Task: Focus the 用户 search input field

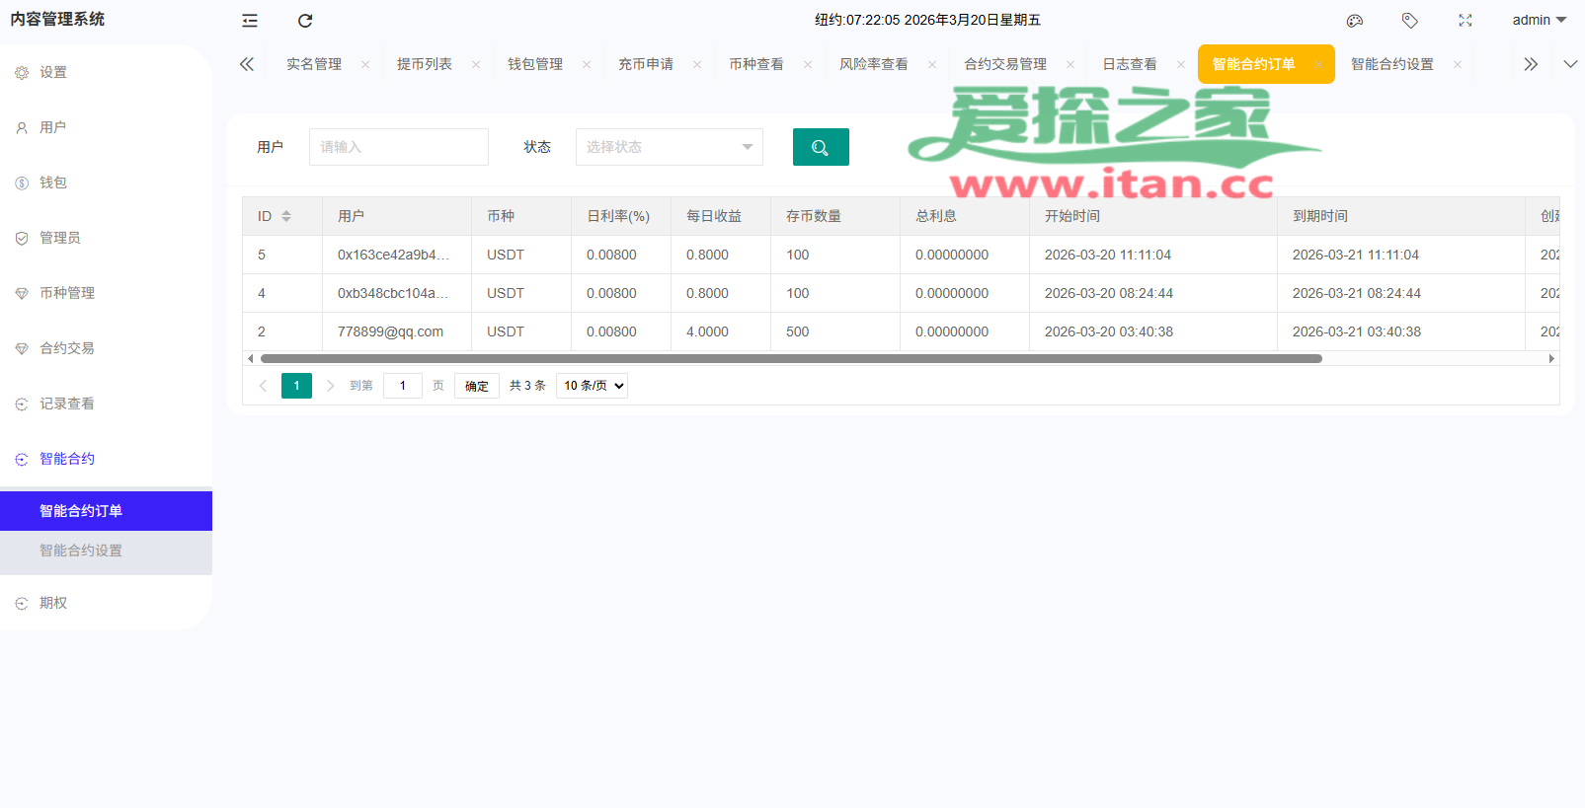Action: 398,147
